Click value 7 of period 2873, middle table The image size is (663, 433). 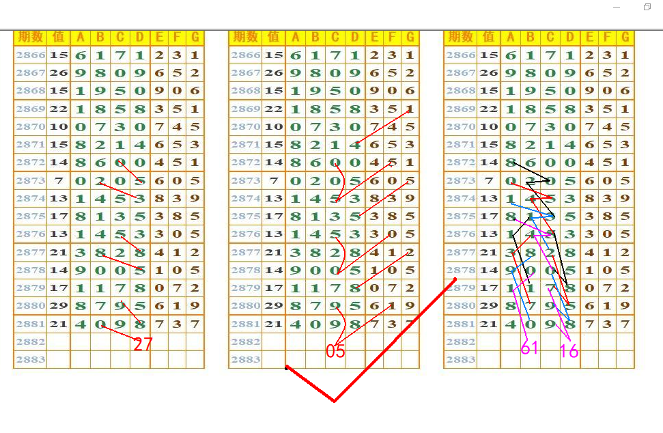[x=274, y=181]
